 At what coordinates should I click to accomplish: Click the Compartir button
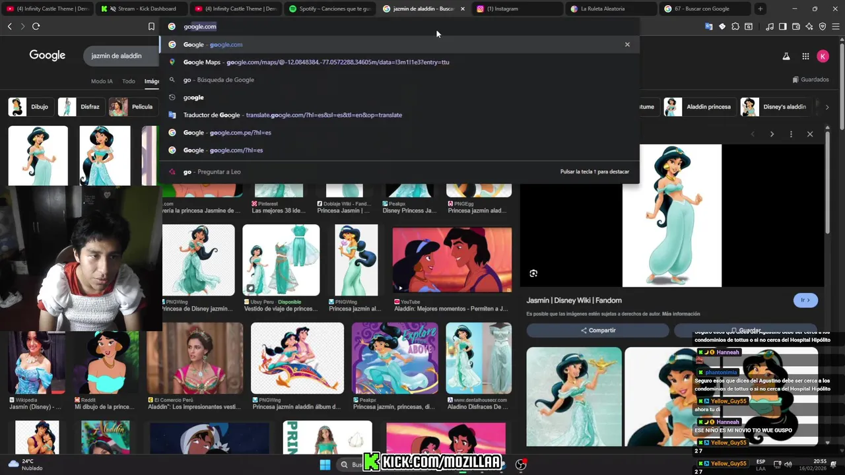[x=598, y=331]
